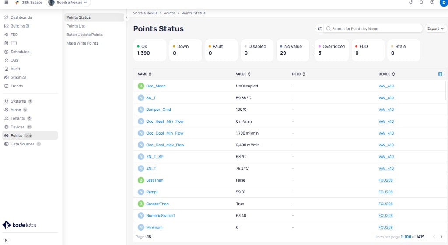Open VAV_410 device in ZN_T row
The image size is (448, 245).
pos(386,169)
